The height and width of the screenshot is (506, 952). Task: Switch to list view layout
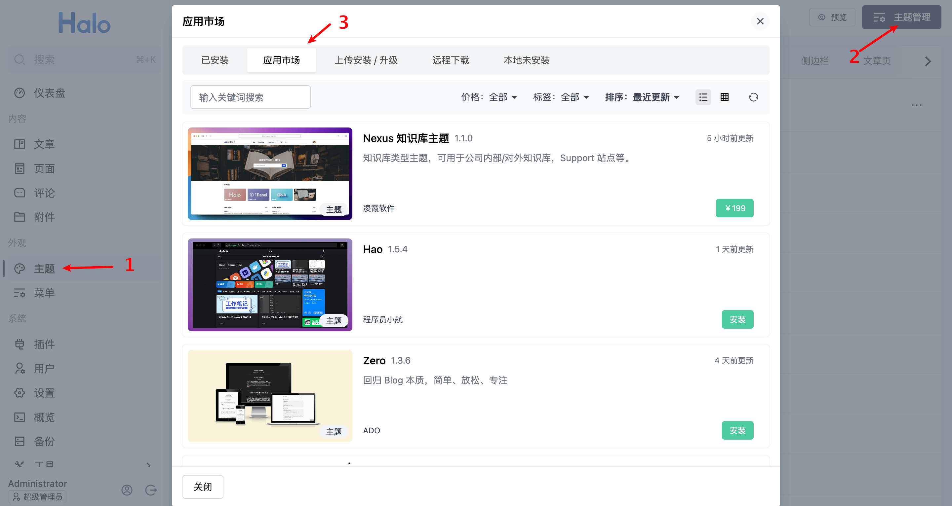703,97
